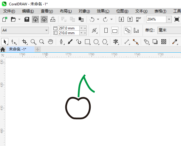
Task: Select the Text tool 字
Action: pos(116,42)
